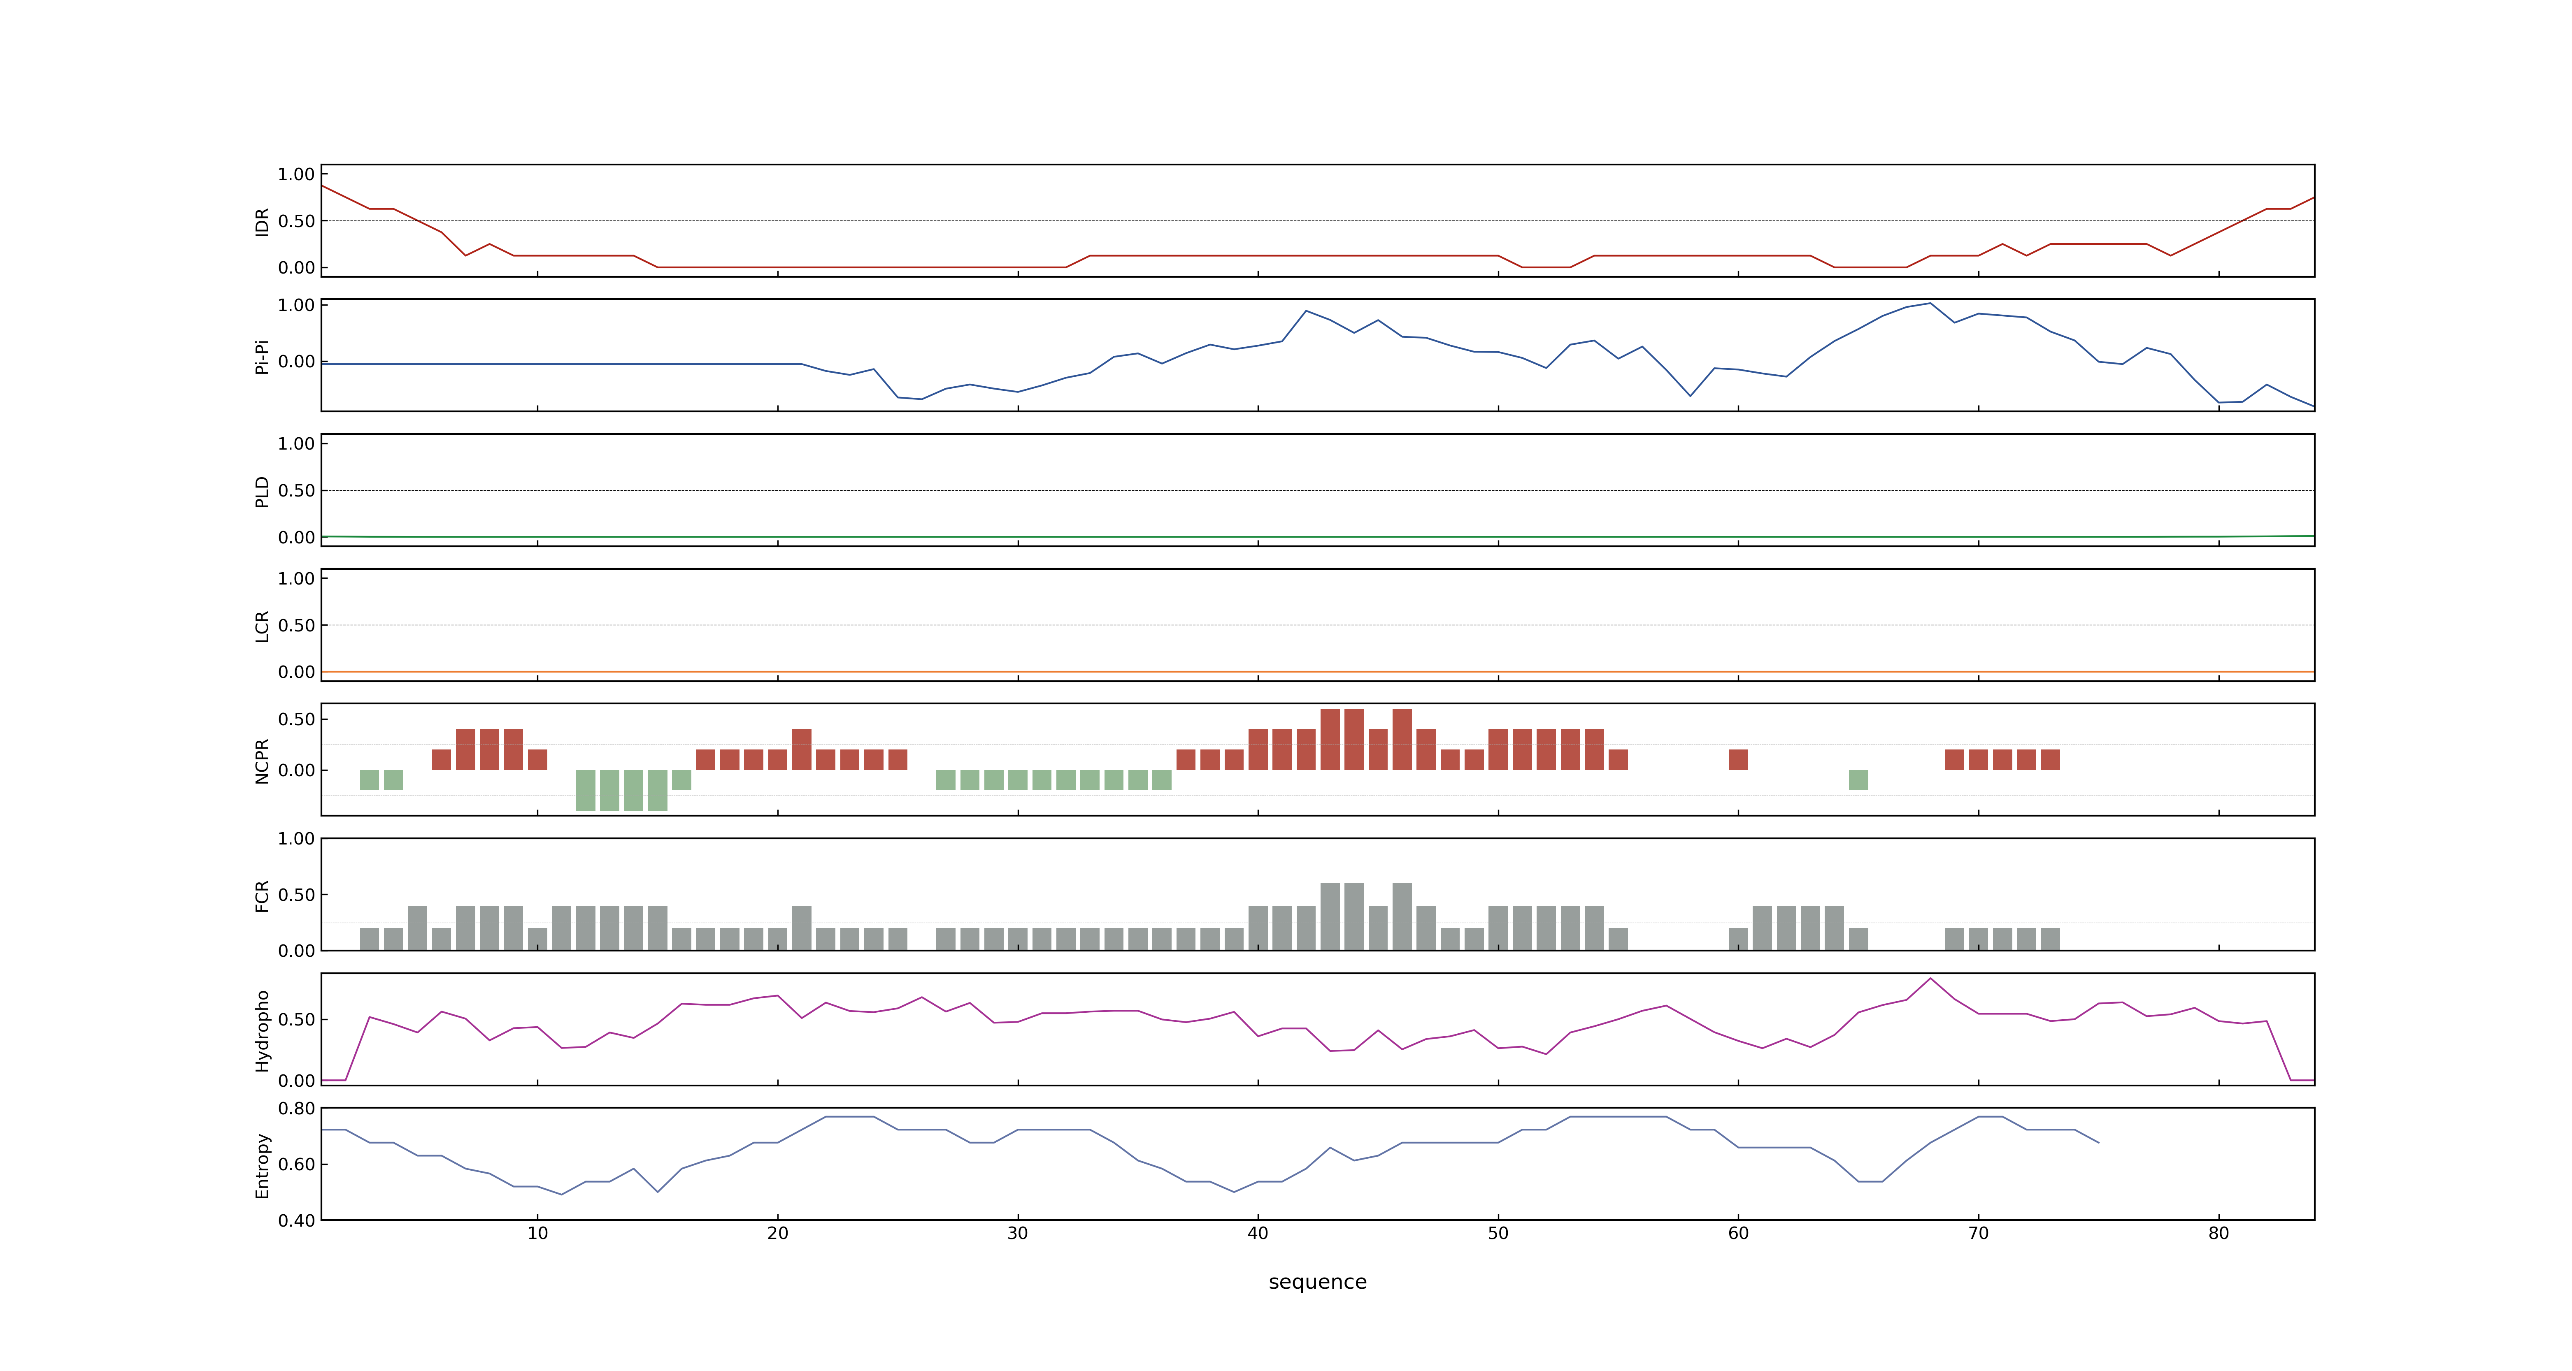This screenshot has height=1371, width=2572.
Task: Click x-axis tick label 20
Action: 778,1233
